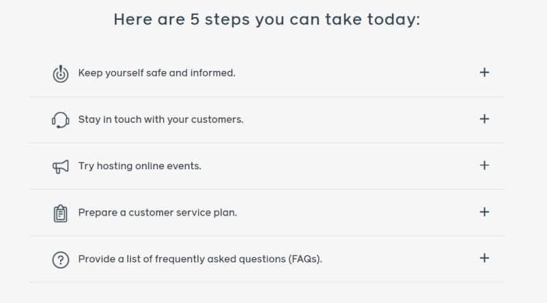Click the clipboard icon for customer service plan
Screen dimensions: 547x303
click(x=60, y=213)
